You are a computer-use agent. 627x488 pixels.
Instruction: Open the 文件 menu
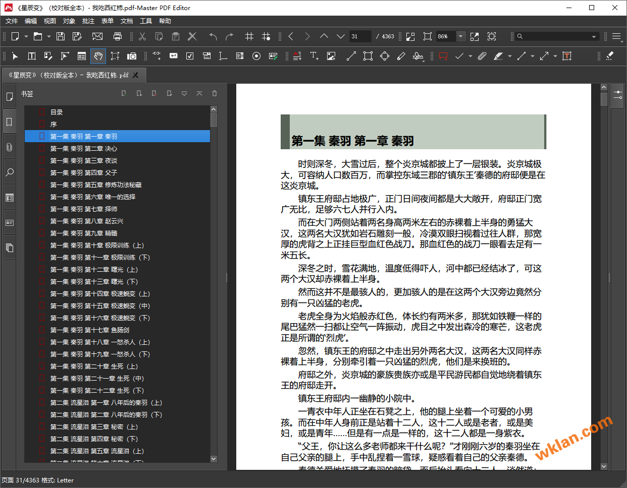click(x=12, y=21)
